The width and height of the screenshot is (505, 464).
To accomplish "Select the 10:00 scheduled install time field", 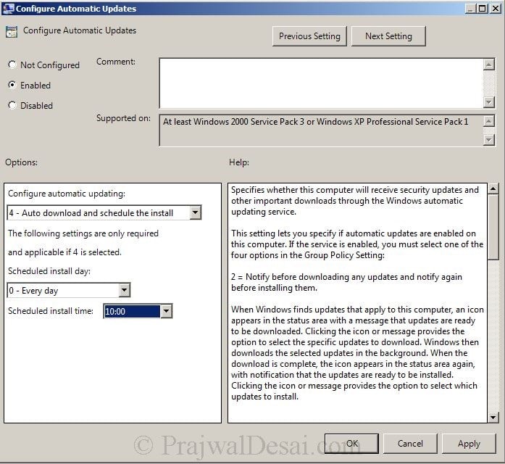I will (132, 311).
